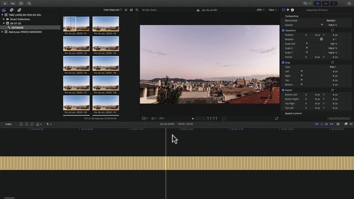The width and height of the screenshot is (354, 199).
Task: Toggle browser list view icon
Action: click(x=126, y=10)
